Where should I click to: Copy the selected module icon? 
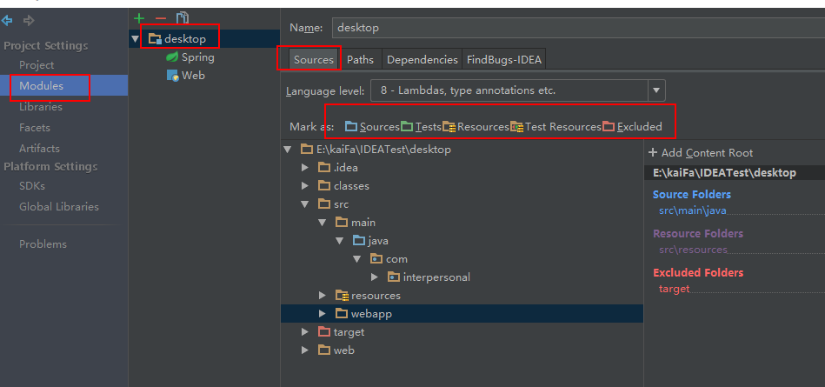182,18
